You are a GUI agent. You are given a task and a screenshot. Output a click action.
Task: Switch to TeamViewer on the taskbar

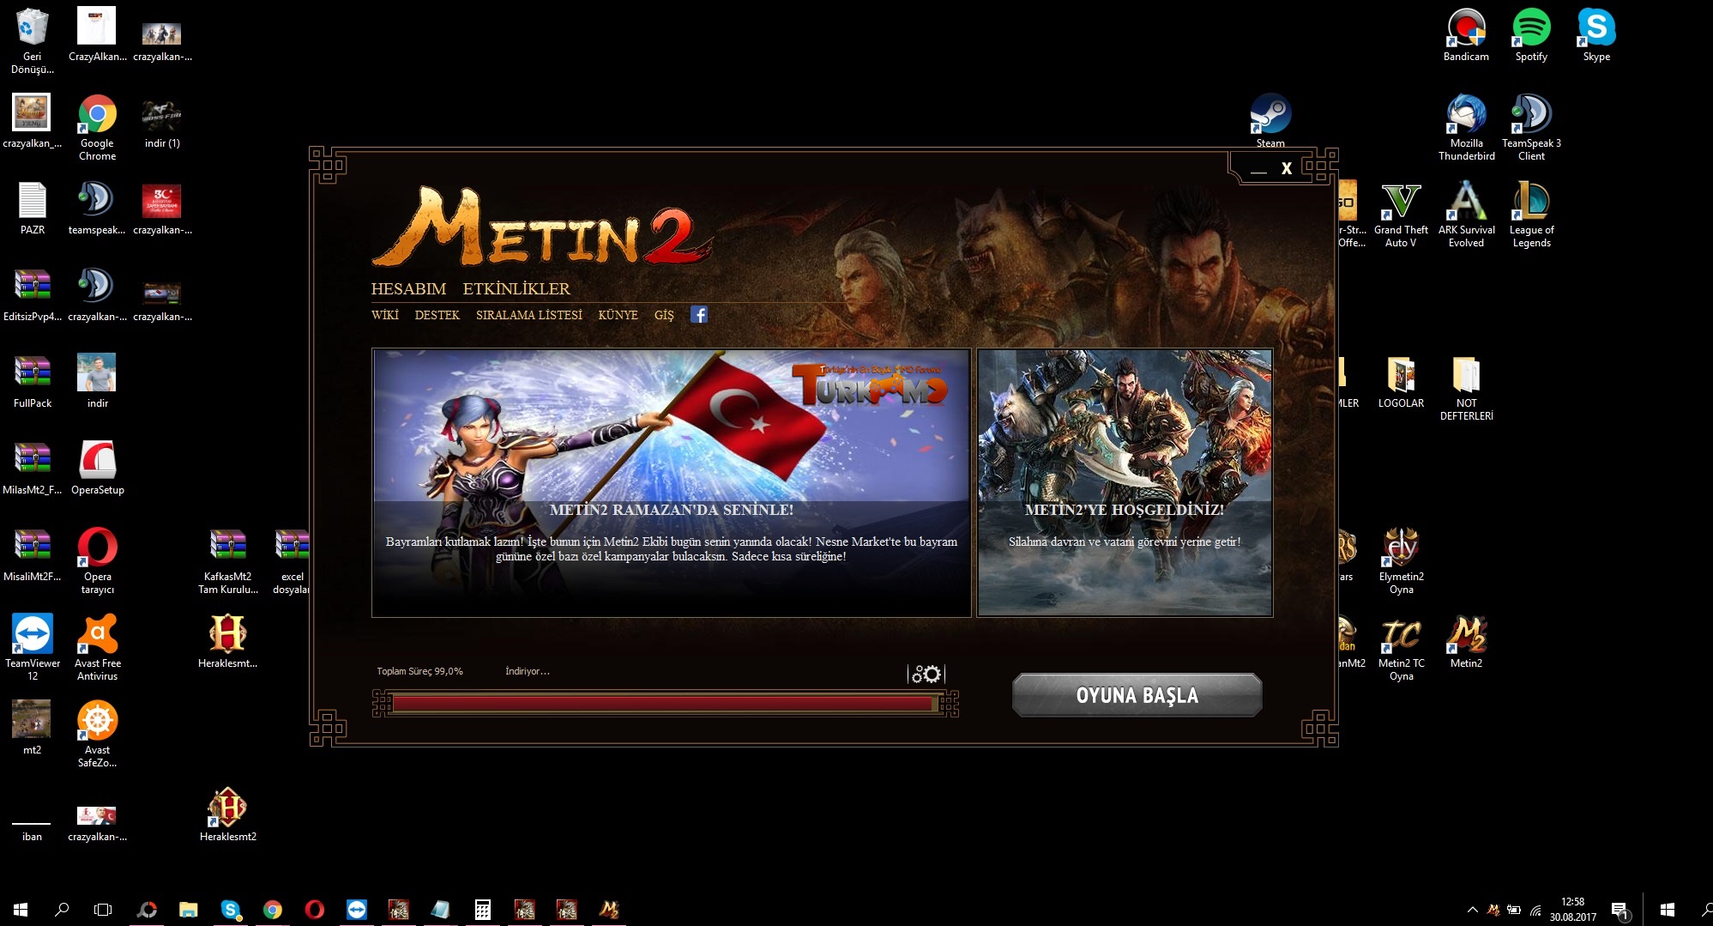[x=356, y=910]
